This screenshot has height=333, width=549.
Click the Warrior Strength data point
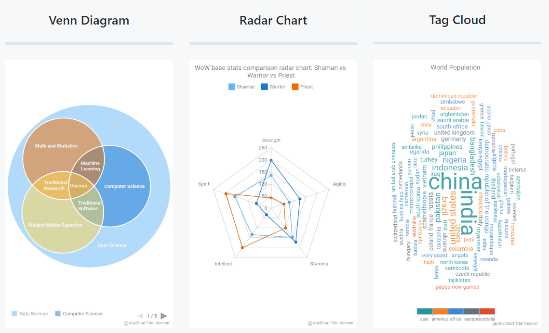tap(271, 160)
